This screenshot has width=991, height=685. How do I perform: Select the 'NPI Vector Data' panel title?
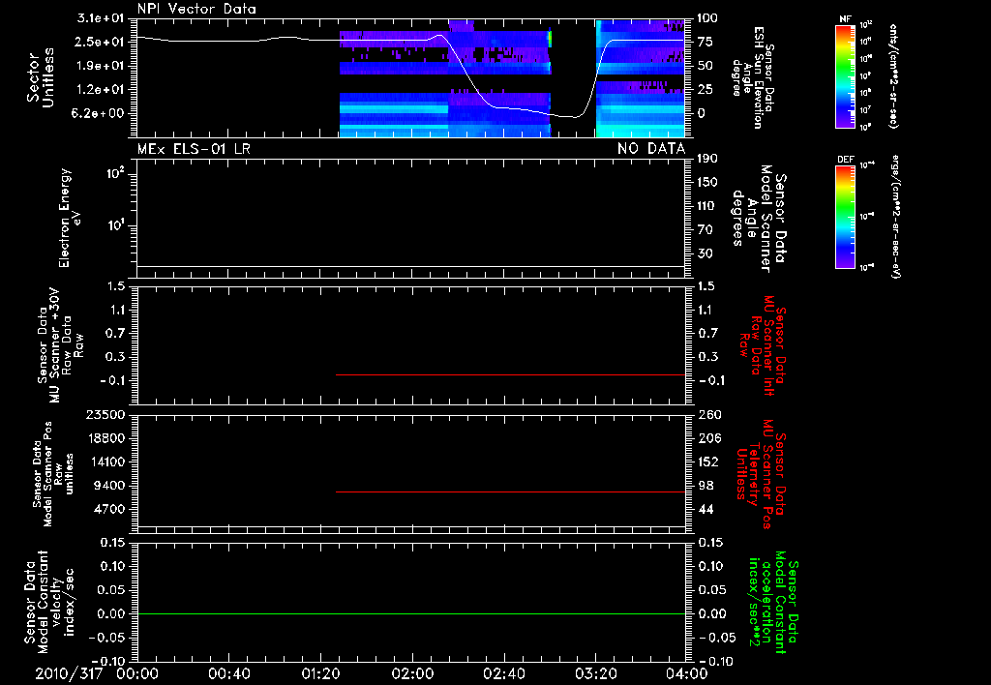tap(196, 9)
